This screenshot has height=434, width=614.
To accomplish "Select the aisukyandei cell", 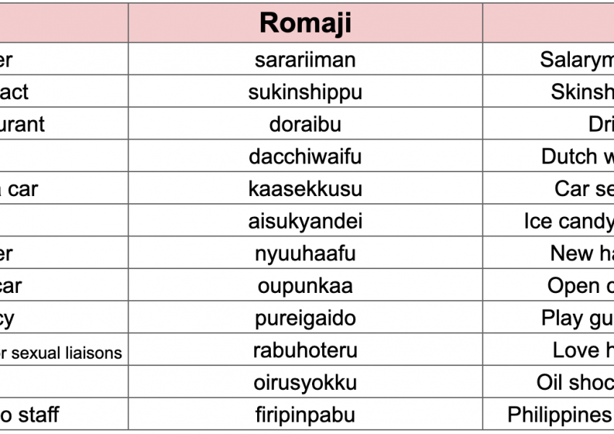I will click(x=305, y=221).
